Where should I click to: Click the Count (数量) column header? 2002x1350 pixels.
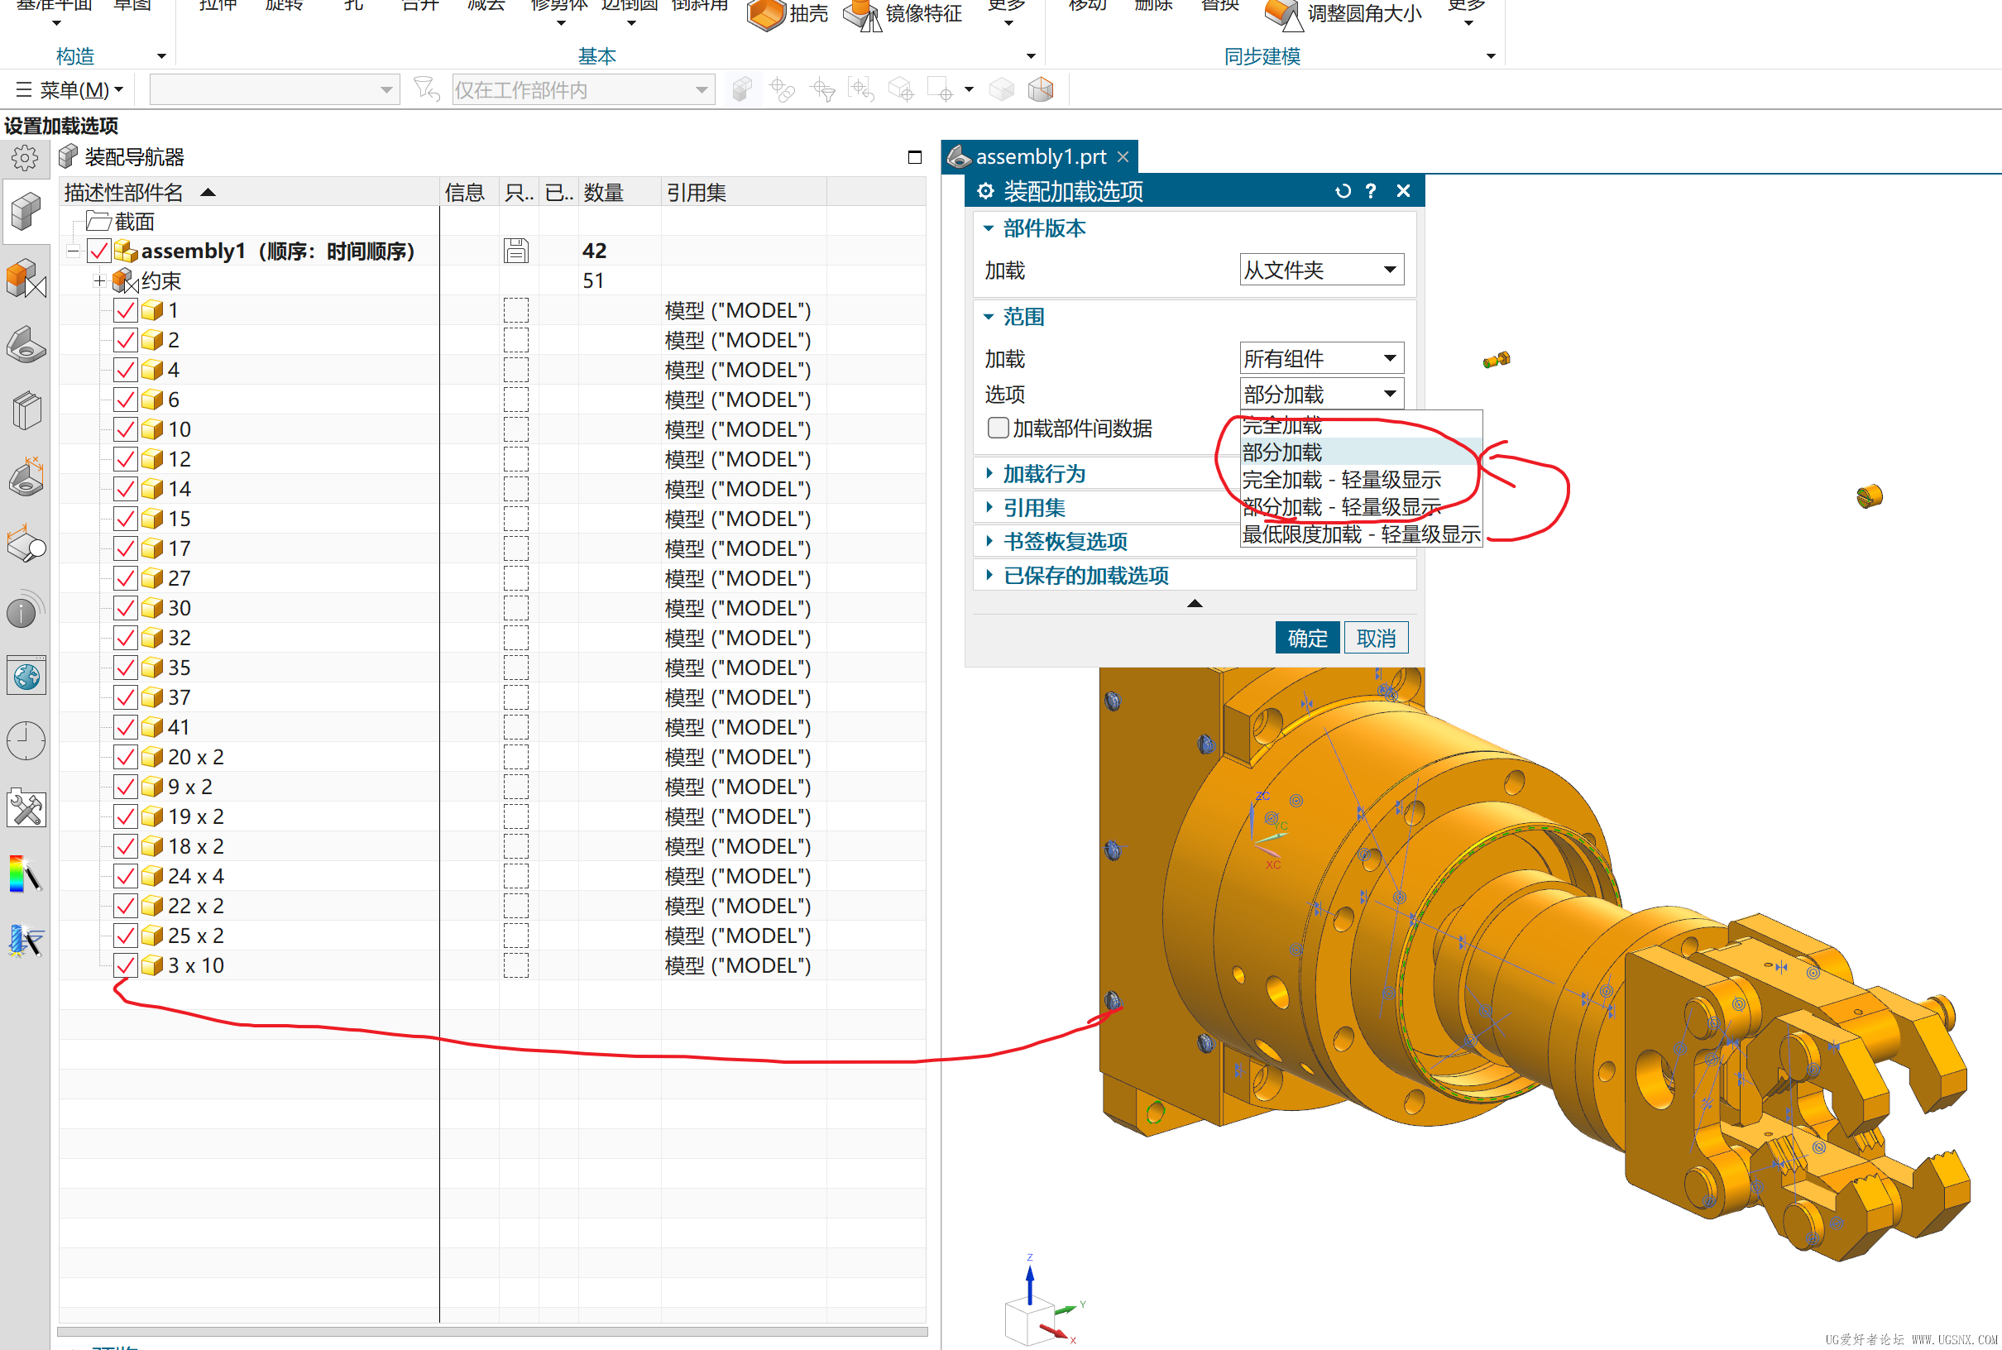coord(620,192)
